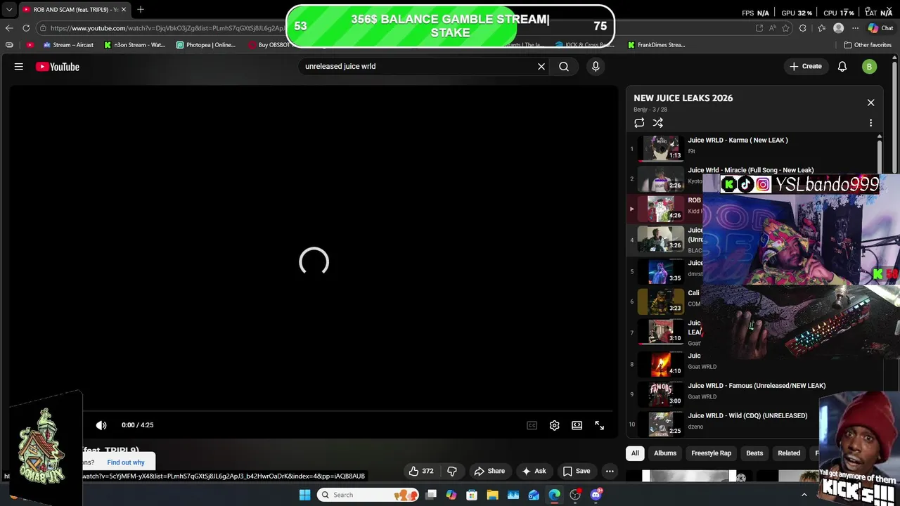The height and width of the screenshot is (506, 900).
Task: Open the YouTube guide hamburger menu
Action: click(19, 67)
